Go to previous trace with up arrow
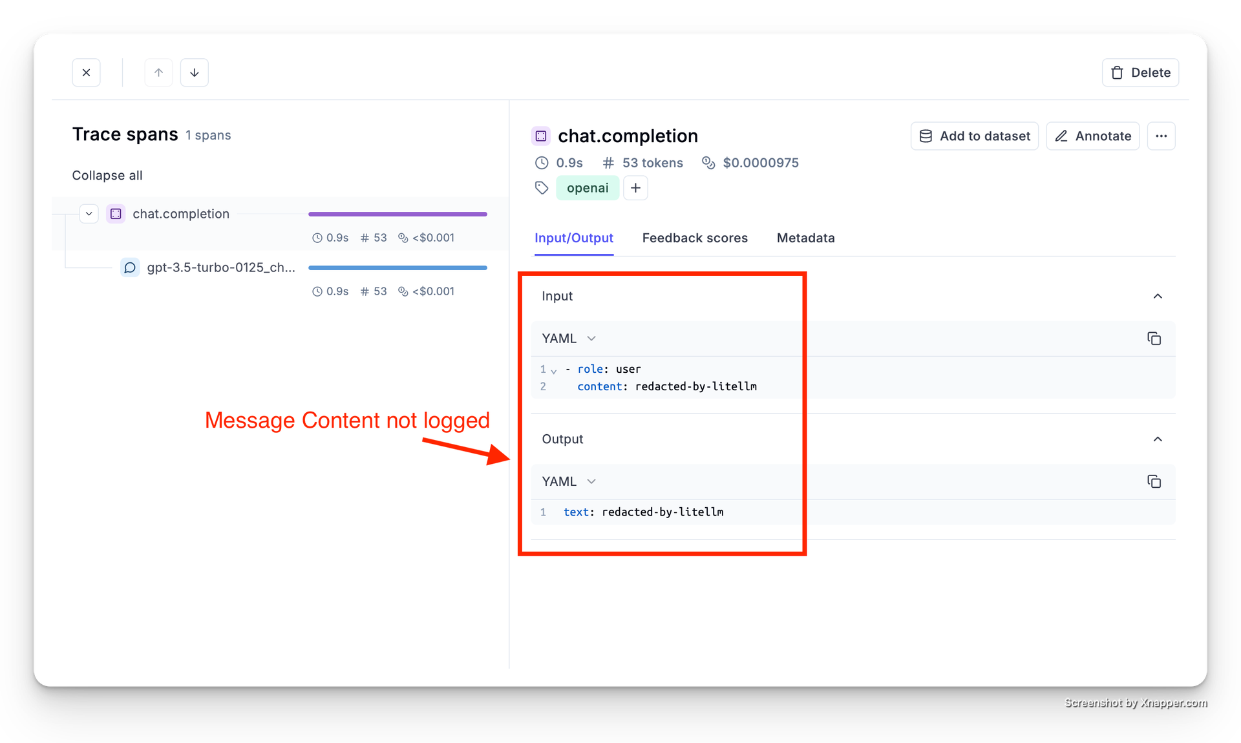 [158, 72]
